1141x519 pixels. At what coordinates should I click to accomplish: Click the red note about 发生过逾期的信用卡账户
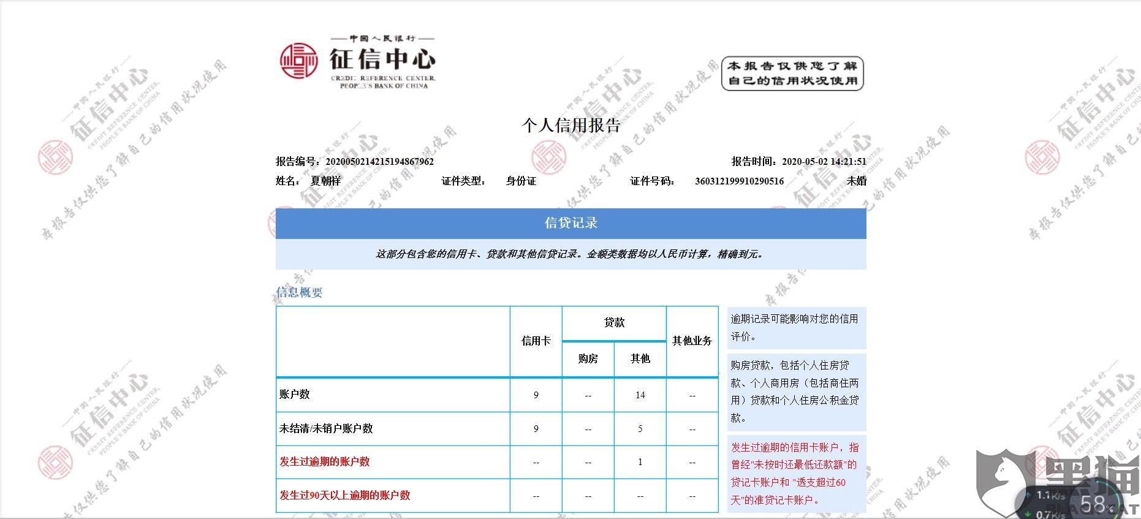(x=797, y=474)
